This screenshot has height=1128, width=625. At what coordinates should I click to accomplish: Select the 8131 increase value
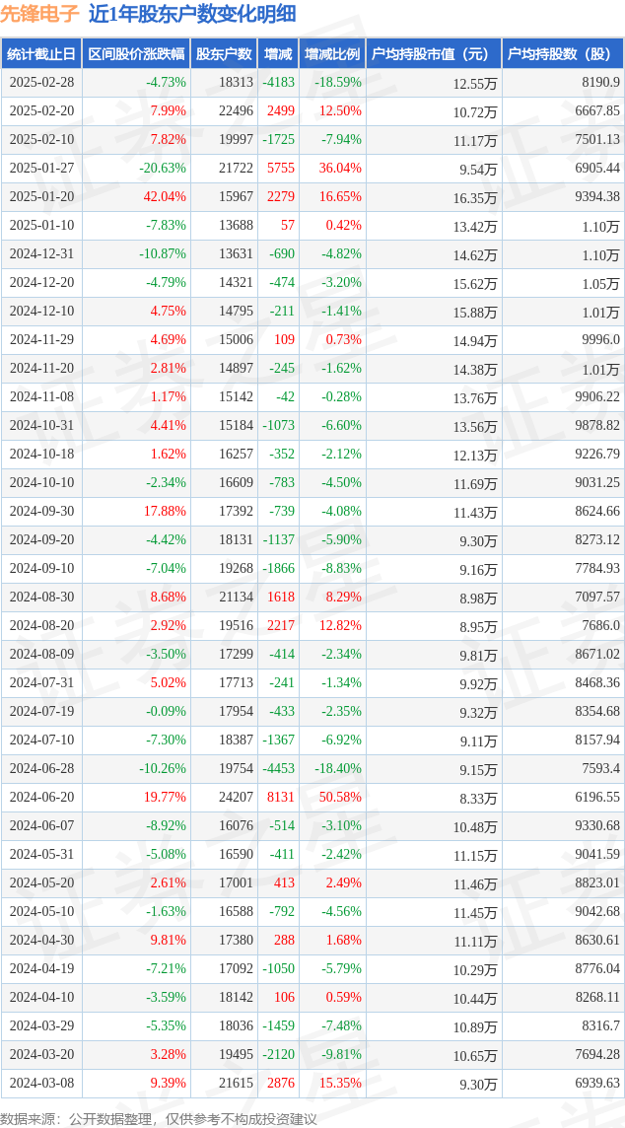point(281,798)
